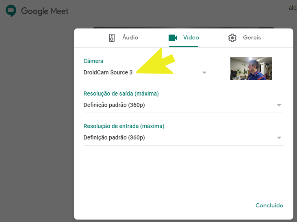
Task: Click Definição padrão under Resolução de entrada
Action: pyautogui.click(x=114, y=138)
